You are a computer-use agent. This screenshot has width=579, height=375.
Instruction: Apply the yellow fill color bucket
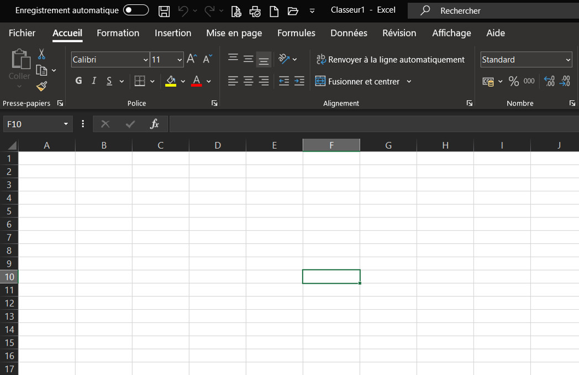tap(171, 81)
